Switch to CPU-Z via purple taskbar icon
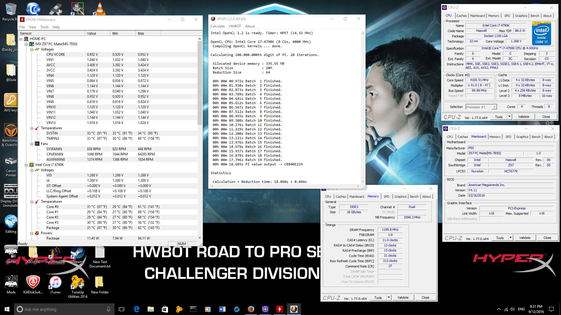The image size is (561, 315). tap(265, 309)
